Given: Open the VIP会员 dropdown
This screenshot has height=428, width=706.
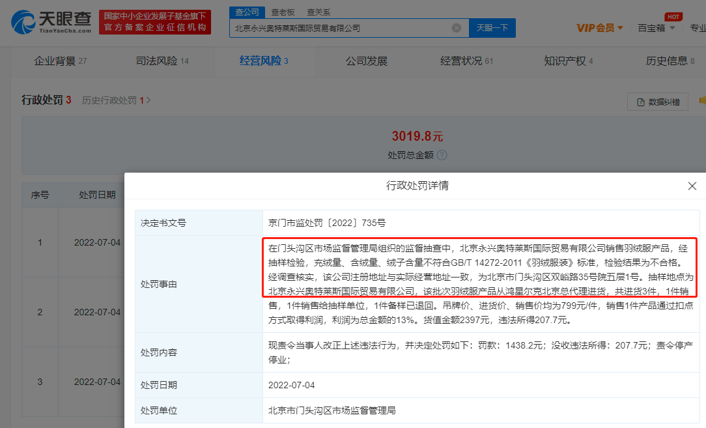Looking at the screenshot, I should 599,28.
